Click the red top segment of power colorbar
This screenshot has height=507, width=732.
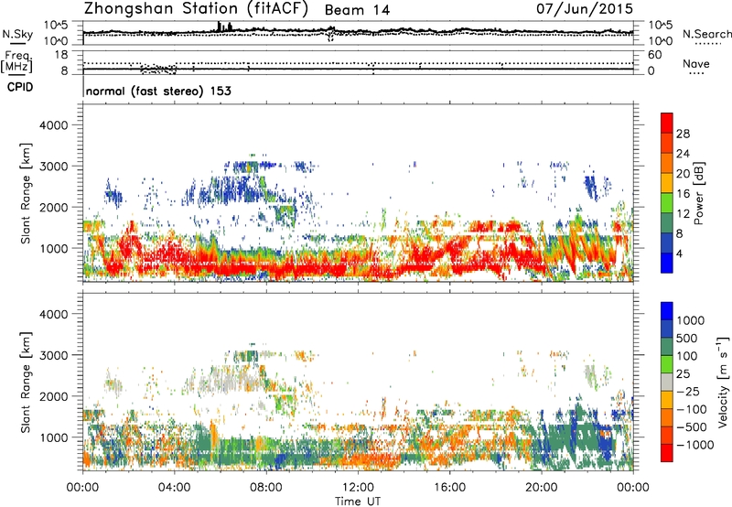click(x=667, y=123)
